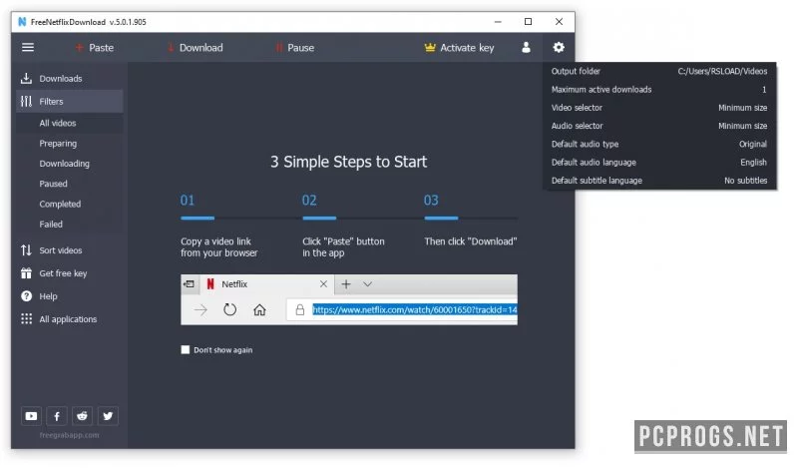Open the hamburger menu icon
Viewport: 798px width, 468px height.
click(28, 47)
